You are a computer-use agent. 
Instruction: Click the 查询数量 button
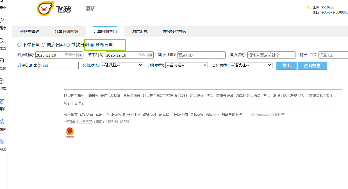312,66
